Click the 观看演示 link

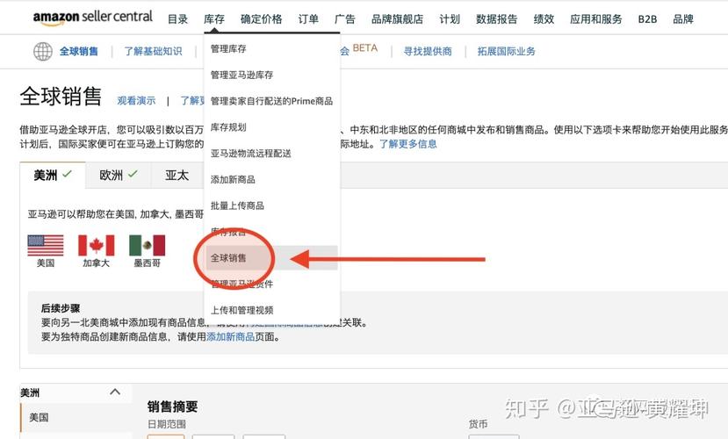136,100
